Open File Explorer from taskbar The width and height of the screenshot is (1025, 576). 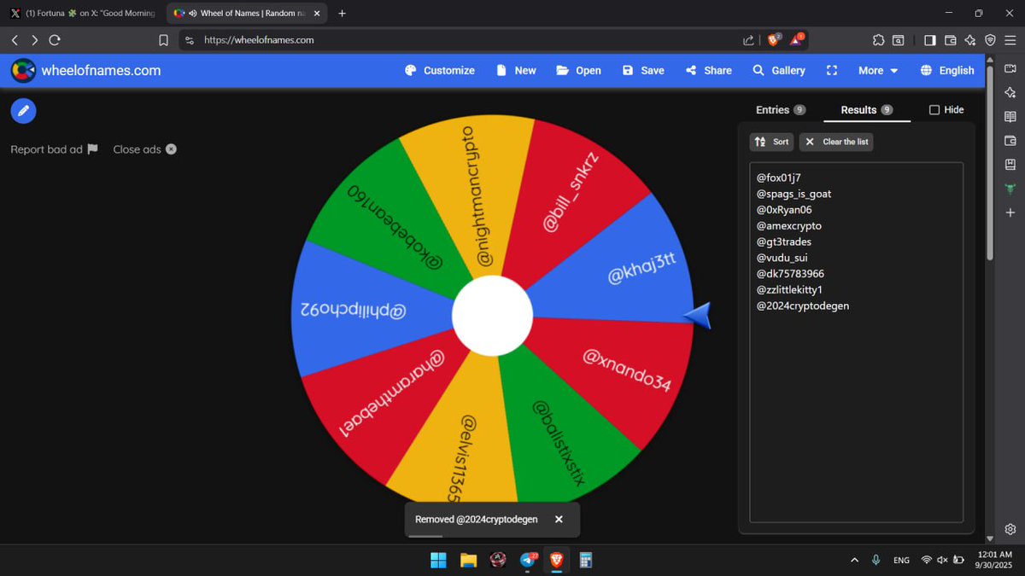[x=468, y=560]
